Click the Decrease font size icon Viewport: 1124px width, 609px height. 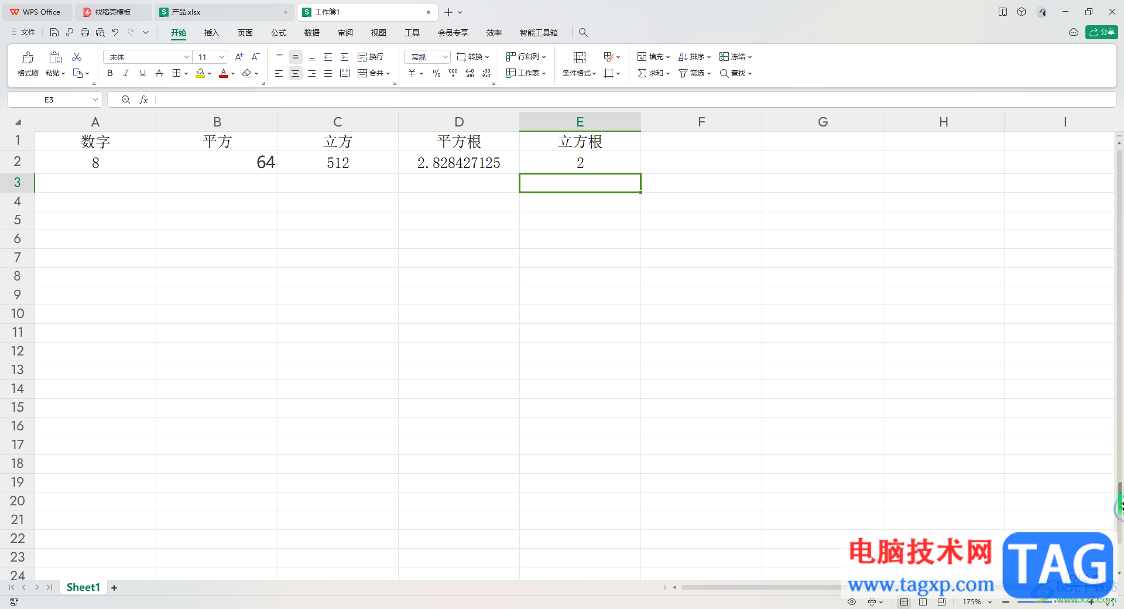[255, 57]
